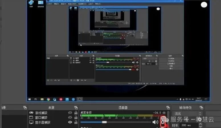Click the 桌面音频 green audio level meter
The width and height of the screenshot is (221, 128).
114,116
